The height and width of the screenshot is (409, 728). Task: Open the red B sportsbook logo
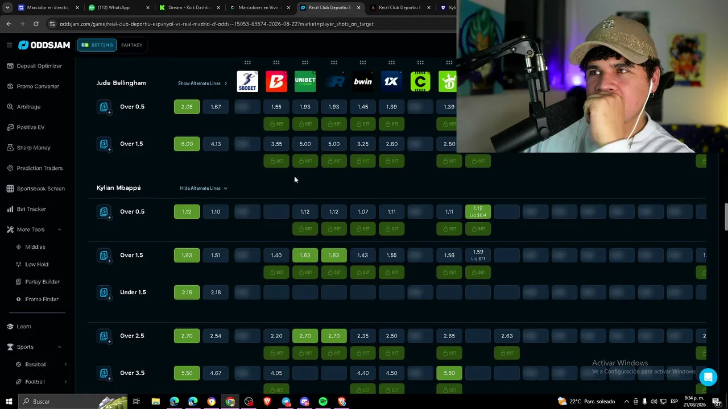click(x=276, y=82)
